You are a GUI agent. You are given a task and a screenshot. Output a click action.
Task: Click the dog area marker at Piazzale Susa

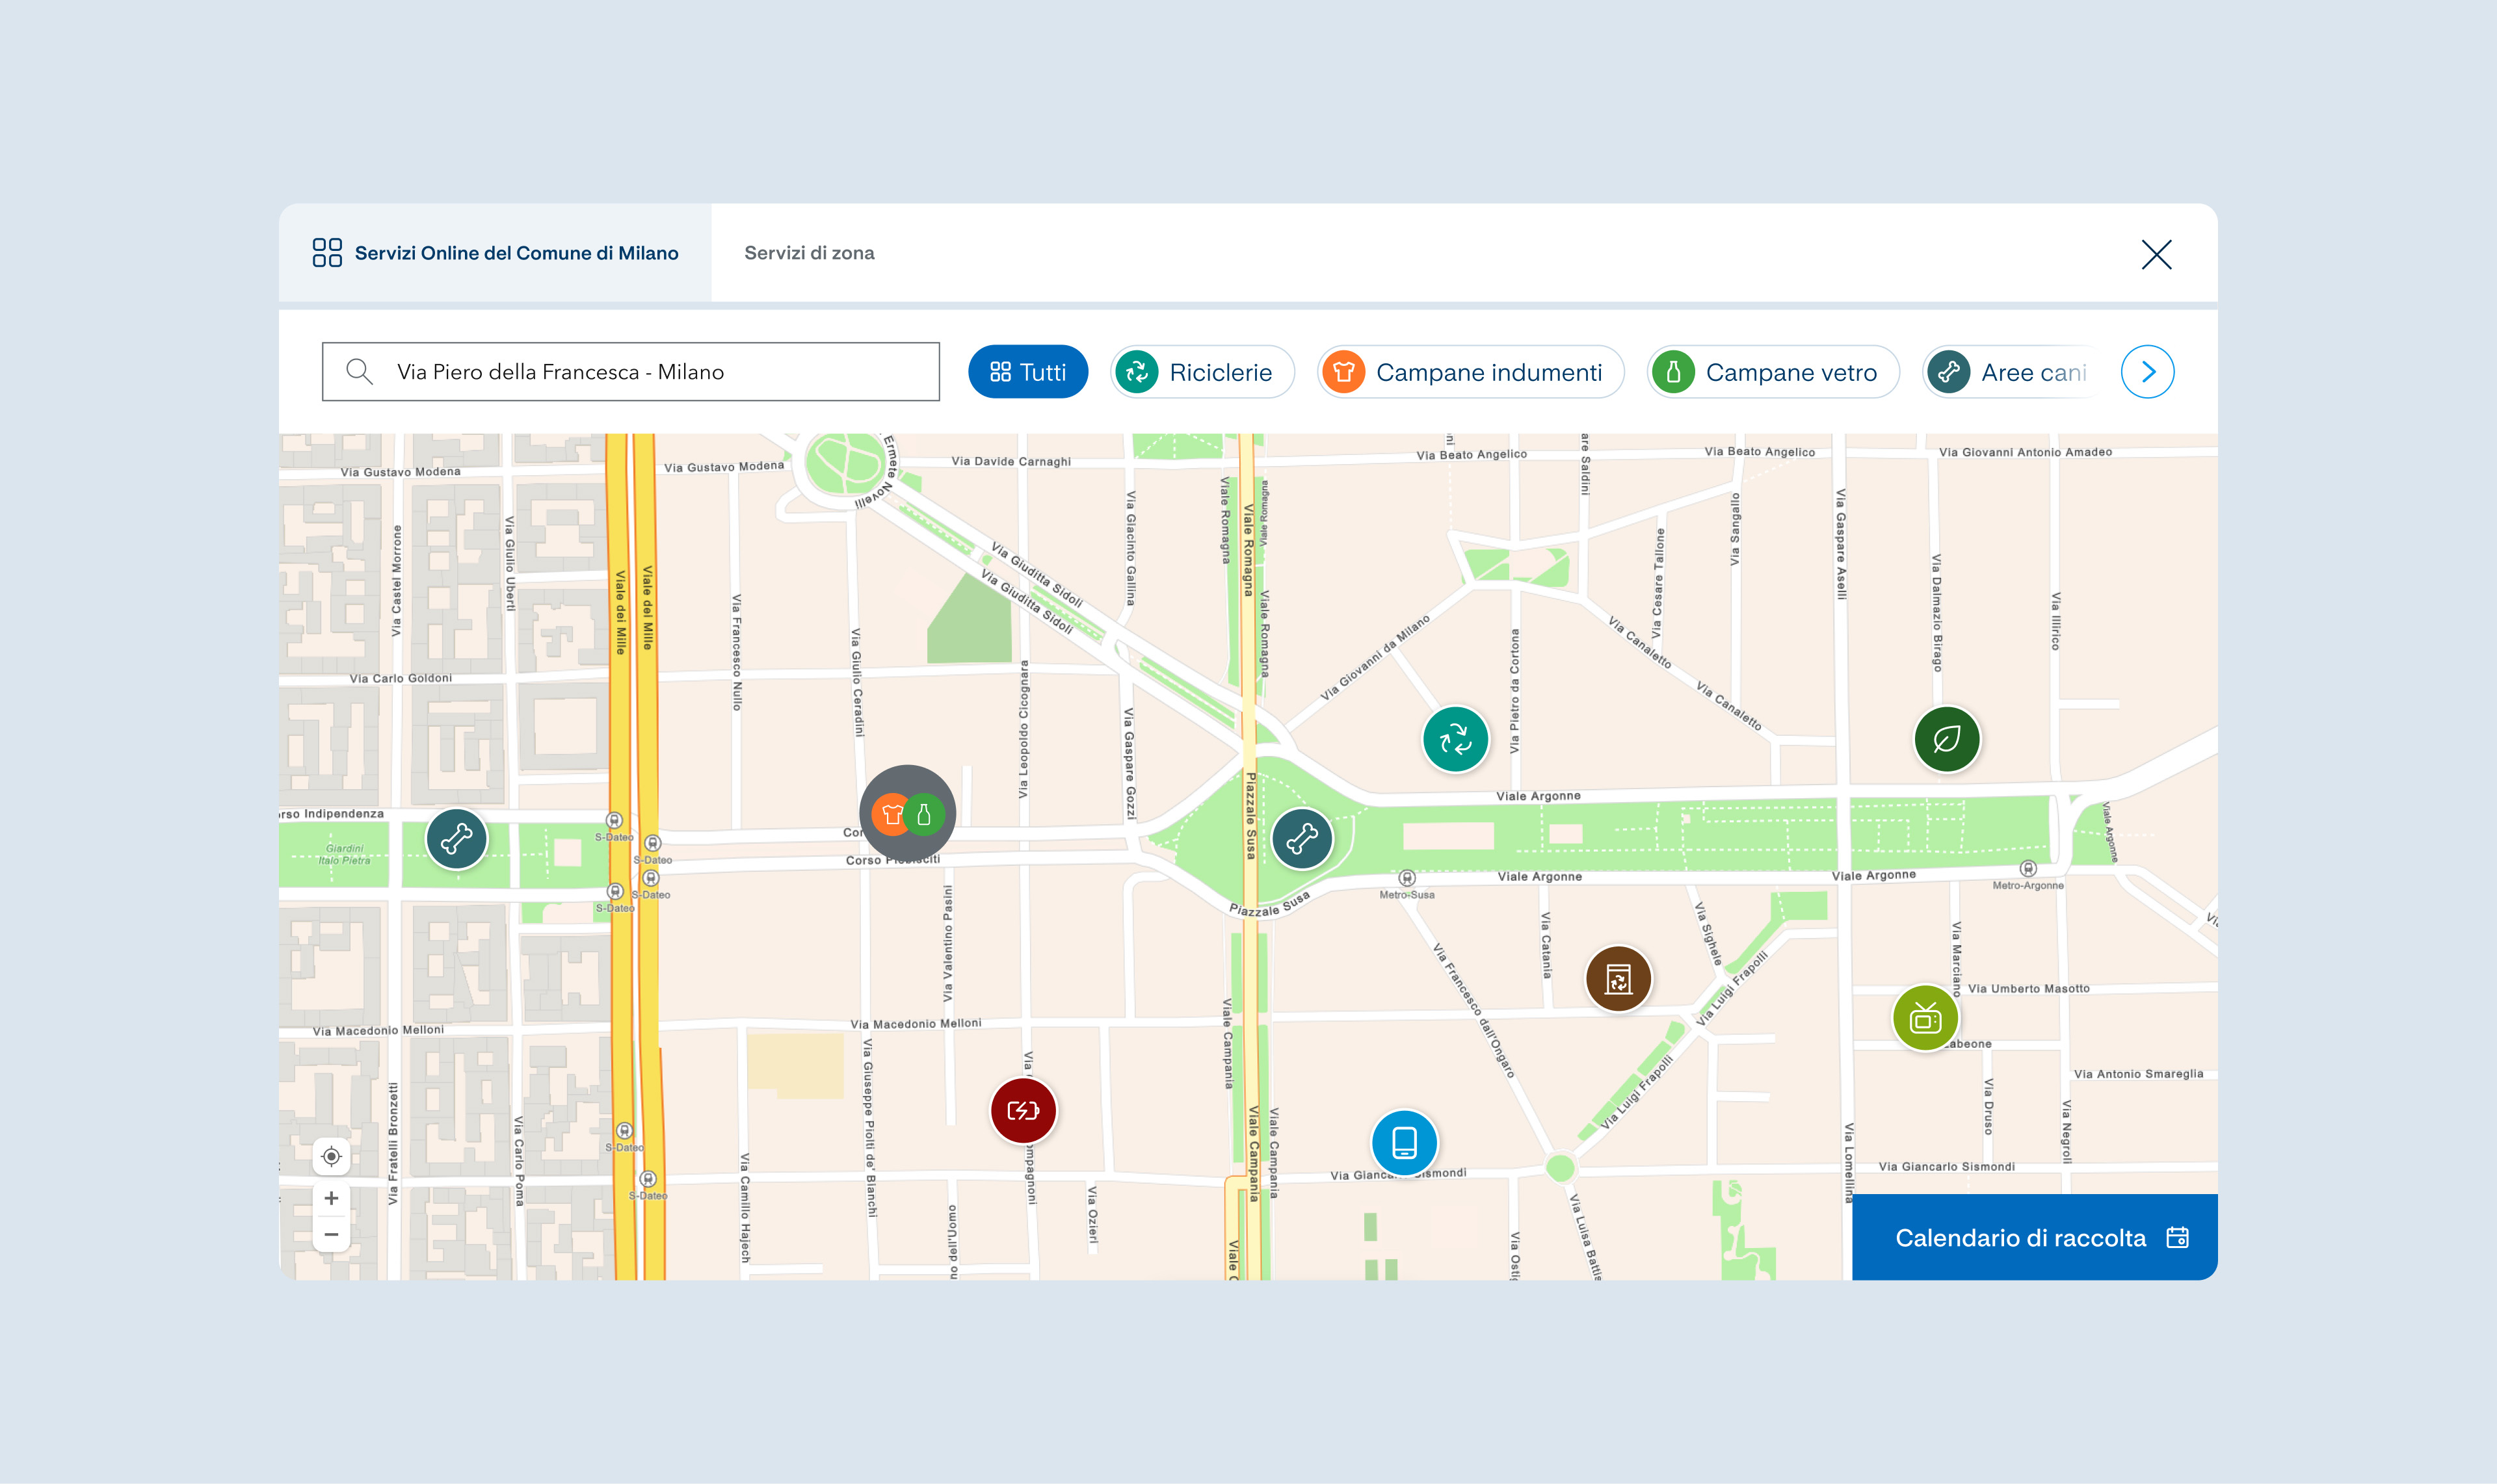[x=1302, y=838]
